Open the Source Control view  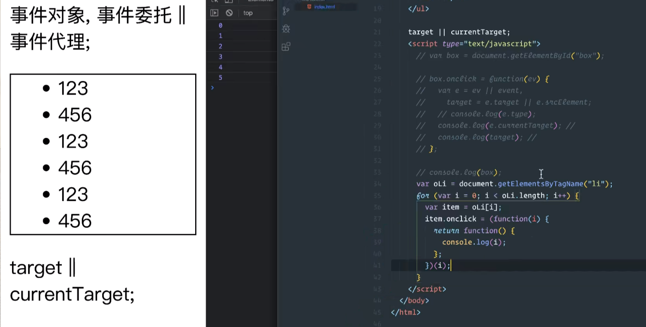[x=286, y=11]
